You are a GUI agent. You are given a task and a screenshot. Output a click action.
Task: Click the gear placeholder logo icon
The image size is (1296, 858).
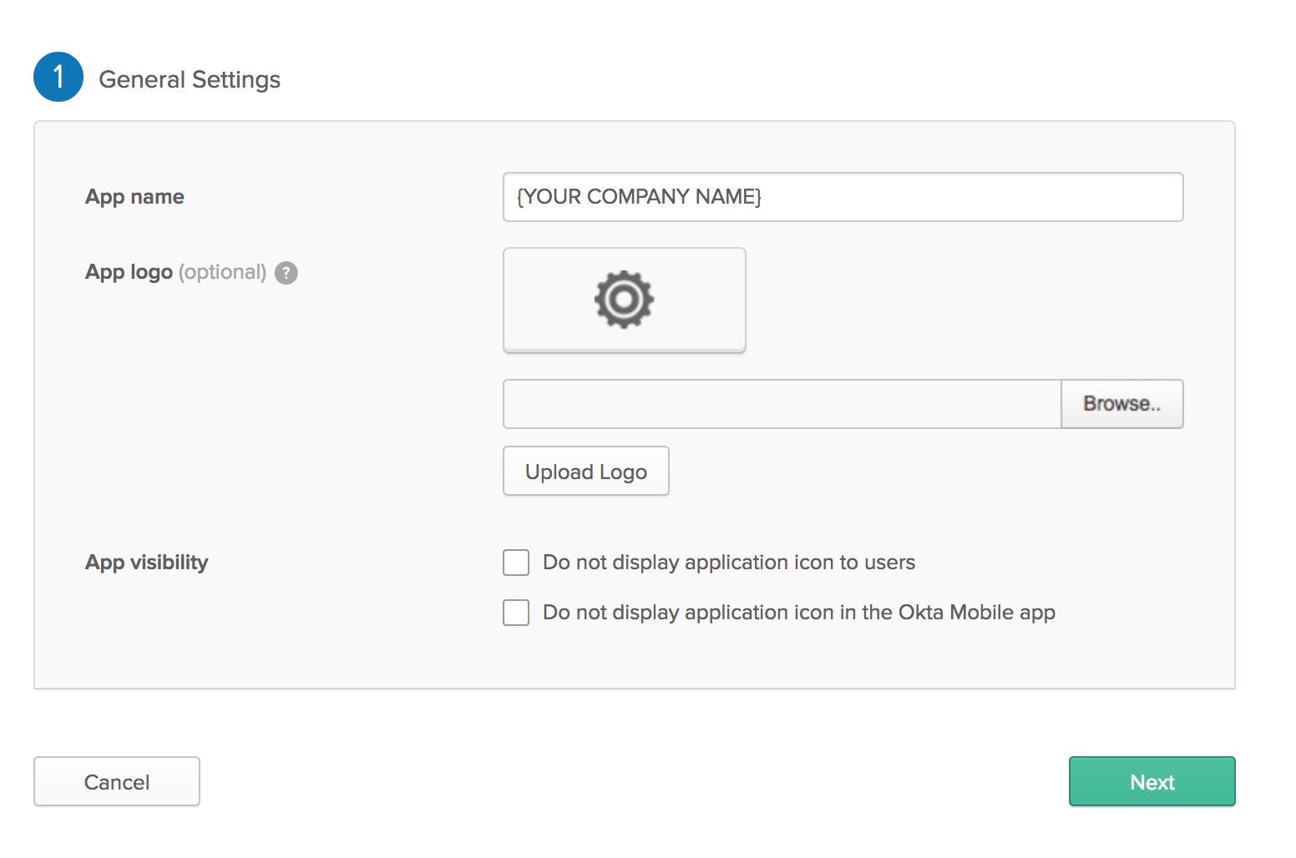pyautogui.click(x=624, y=299)
